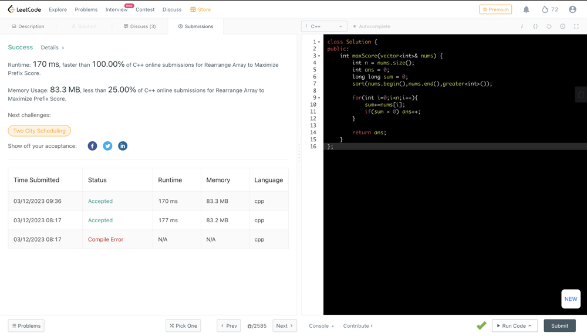
Task: Go to the Next problem
Action: (x=285, y=325)
